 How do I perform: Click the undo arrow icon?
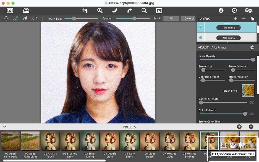pos(115,11)
